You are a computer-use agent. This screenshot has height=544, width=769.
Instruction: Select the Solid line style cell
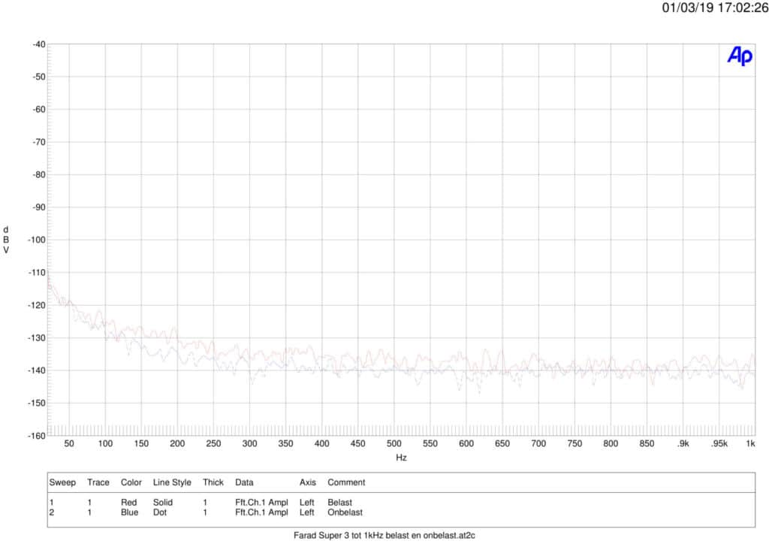click(x=163, y=503)
